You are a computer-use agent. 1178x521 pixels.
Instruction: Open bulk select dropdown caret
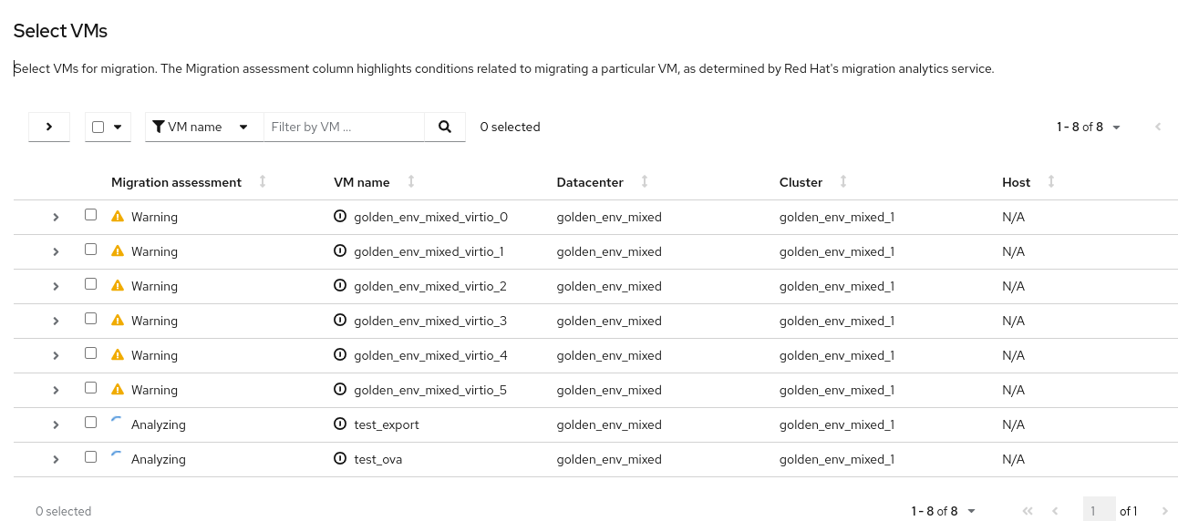point(118,128)
